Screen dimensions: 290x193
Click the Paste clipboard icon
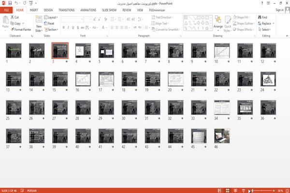(x=5, y=20)
